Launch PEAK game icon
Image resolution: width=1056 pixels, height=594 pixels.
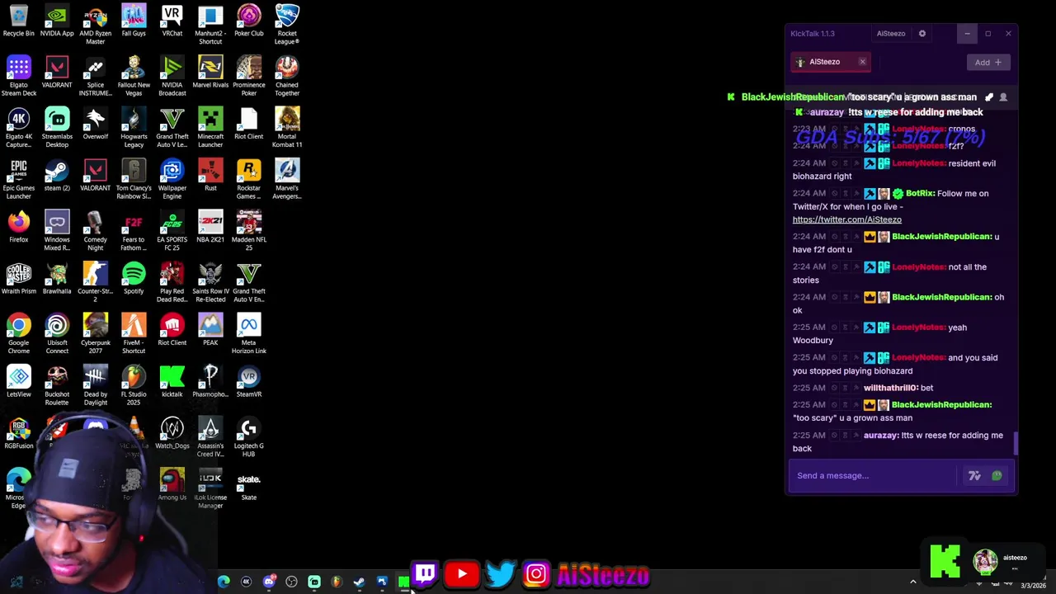210,331
